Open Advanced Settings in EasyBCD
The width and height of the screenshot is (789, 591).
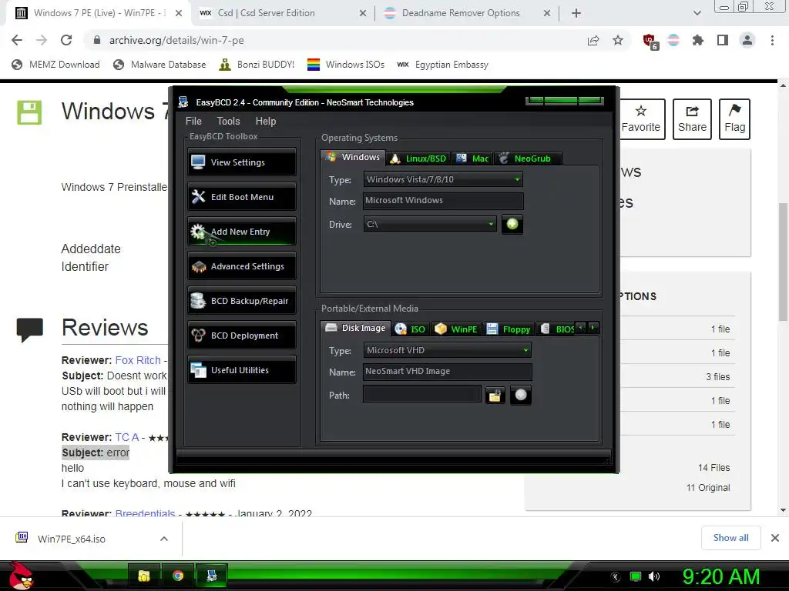click(x=241, y=266)
